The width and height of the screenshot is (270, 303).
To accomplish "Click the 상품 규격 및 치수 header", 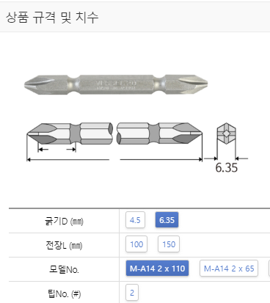I will click(52, 18).
